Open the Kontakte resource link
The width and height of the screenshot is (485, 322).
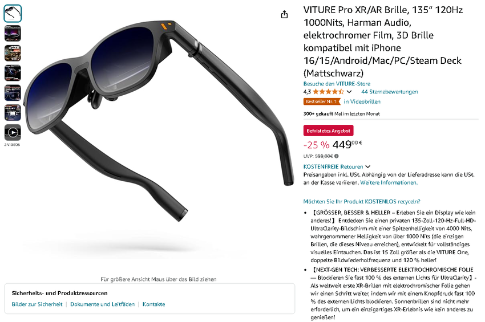pyautogui.click(x=153, y=304)
